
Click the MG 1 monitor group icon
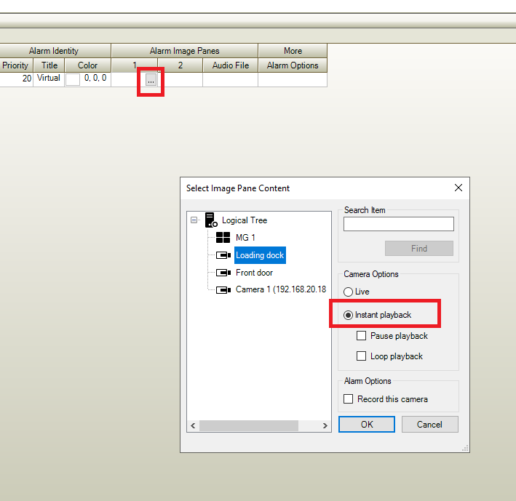click(x=223, y=238)
